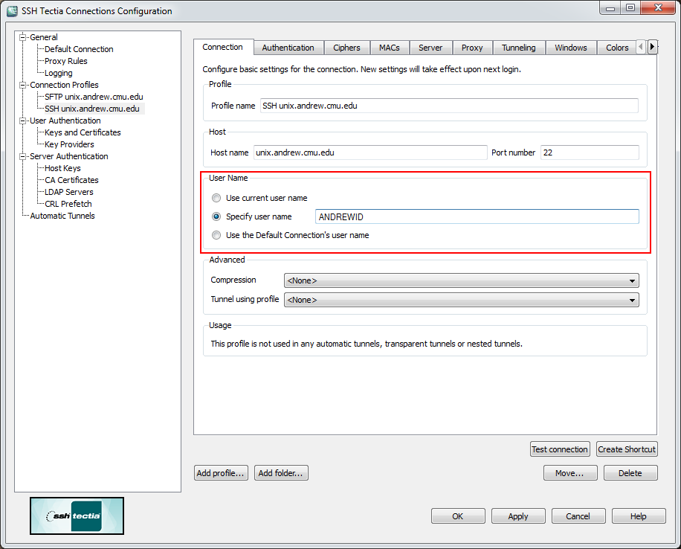
Task: Open Keys and Certificates in the tree
Action: click(x=83, y=132)
